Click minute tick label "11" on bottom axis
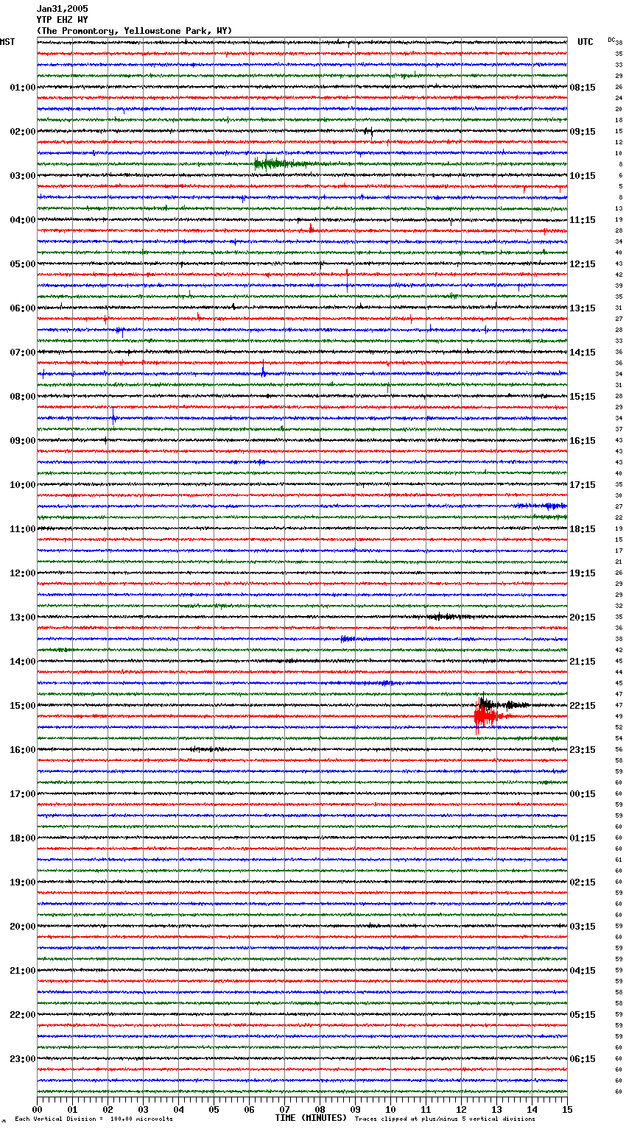Viewport: 626px width, 1129px height. pos(426,1109)
